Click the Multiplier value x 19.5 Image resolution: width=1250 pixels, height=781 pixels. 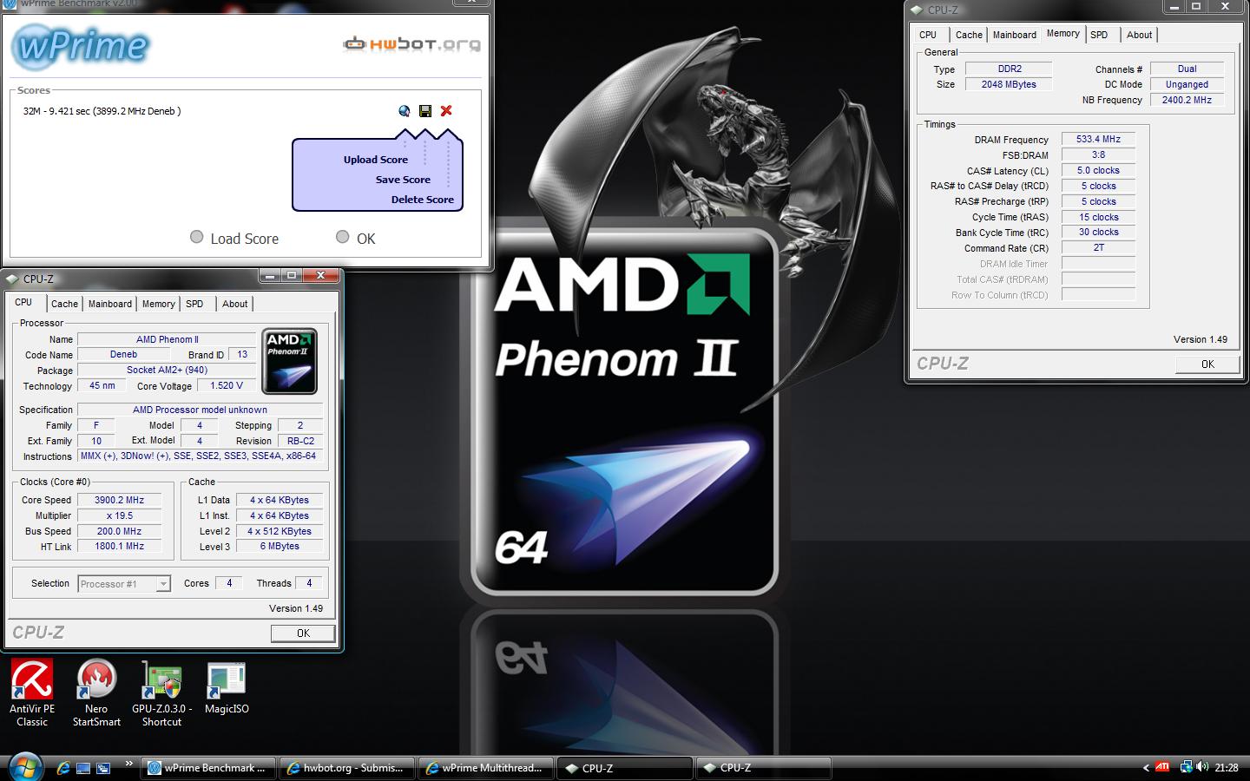pyautogui.click(x=119, y=515)
